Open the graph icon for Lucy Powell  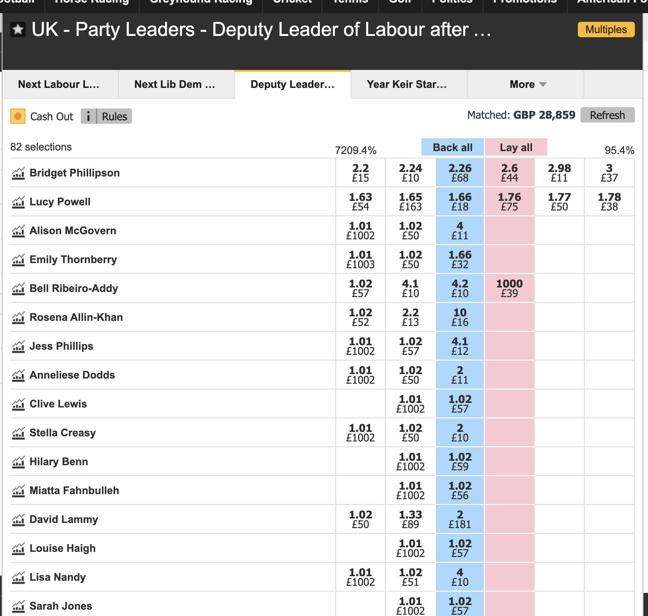(18, 202)
